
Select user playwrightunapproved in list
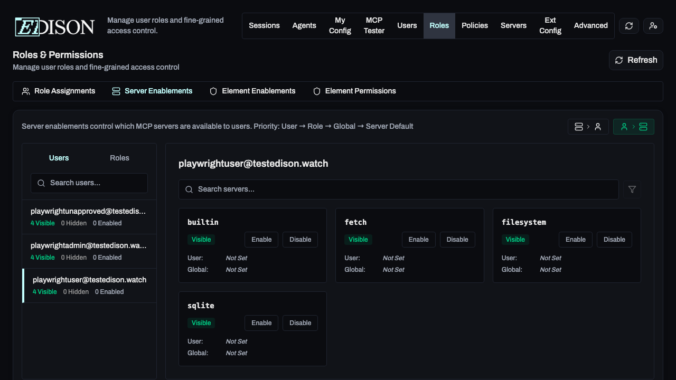(89, 217)
